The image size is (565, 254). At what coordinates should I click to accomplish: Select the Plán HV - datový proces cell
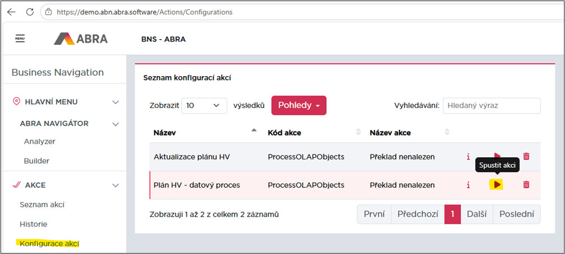point(197,185)
